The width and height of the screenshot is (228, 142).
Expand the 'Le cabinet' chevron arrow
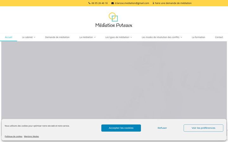pos(35,37)
